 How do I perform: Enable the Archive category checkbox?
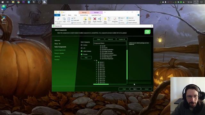click(82, 45)
